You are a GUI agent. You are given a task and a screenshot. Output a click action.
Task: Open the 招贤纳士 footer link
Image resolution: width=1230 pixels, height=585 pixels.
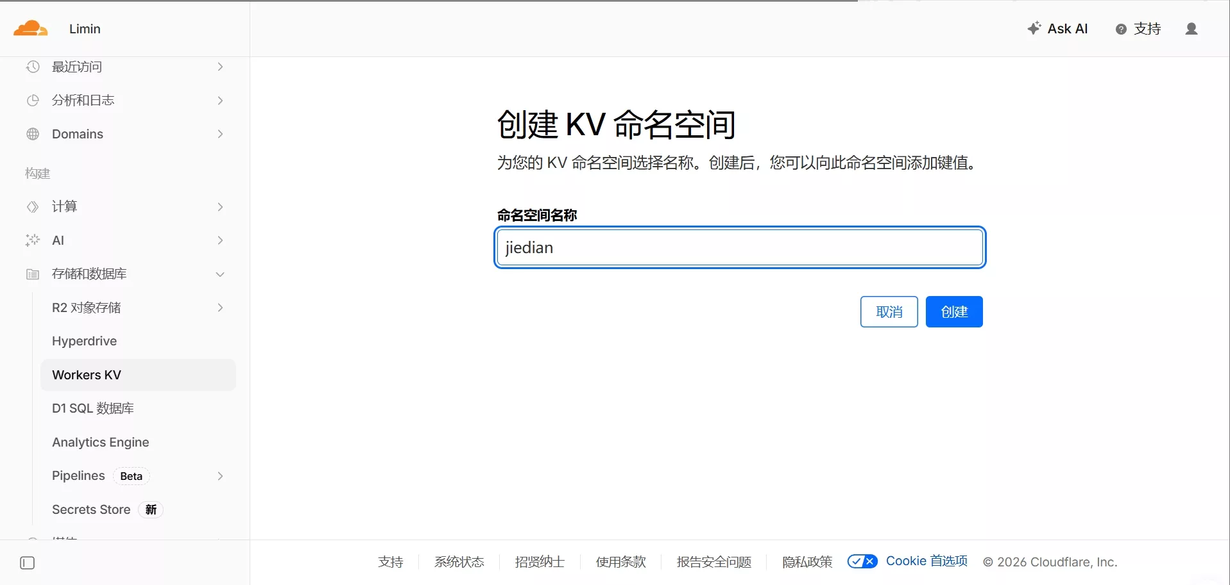coord(540,562)
